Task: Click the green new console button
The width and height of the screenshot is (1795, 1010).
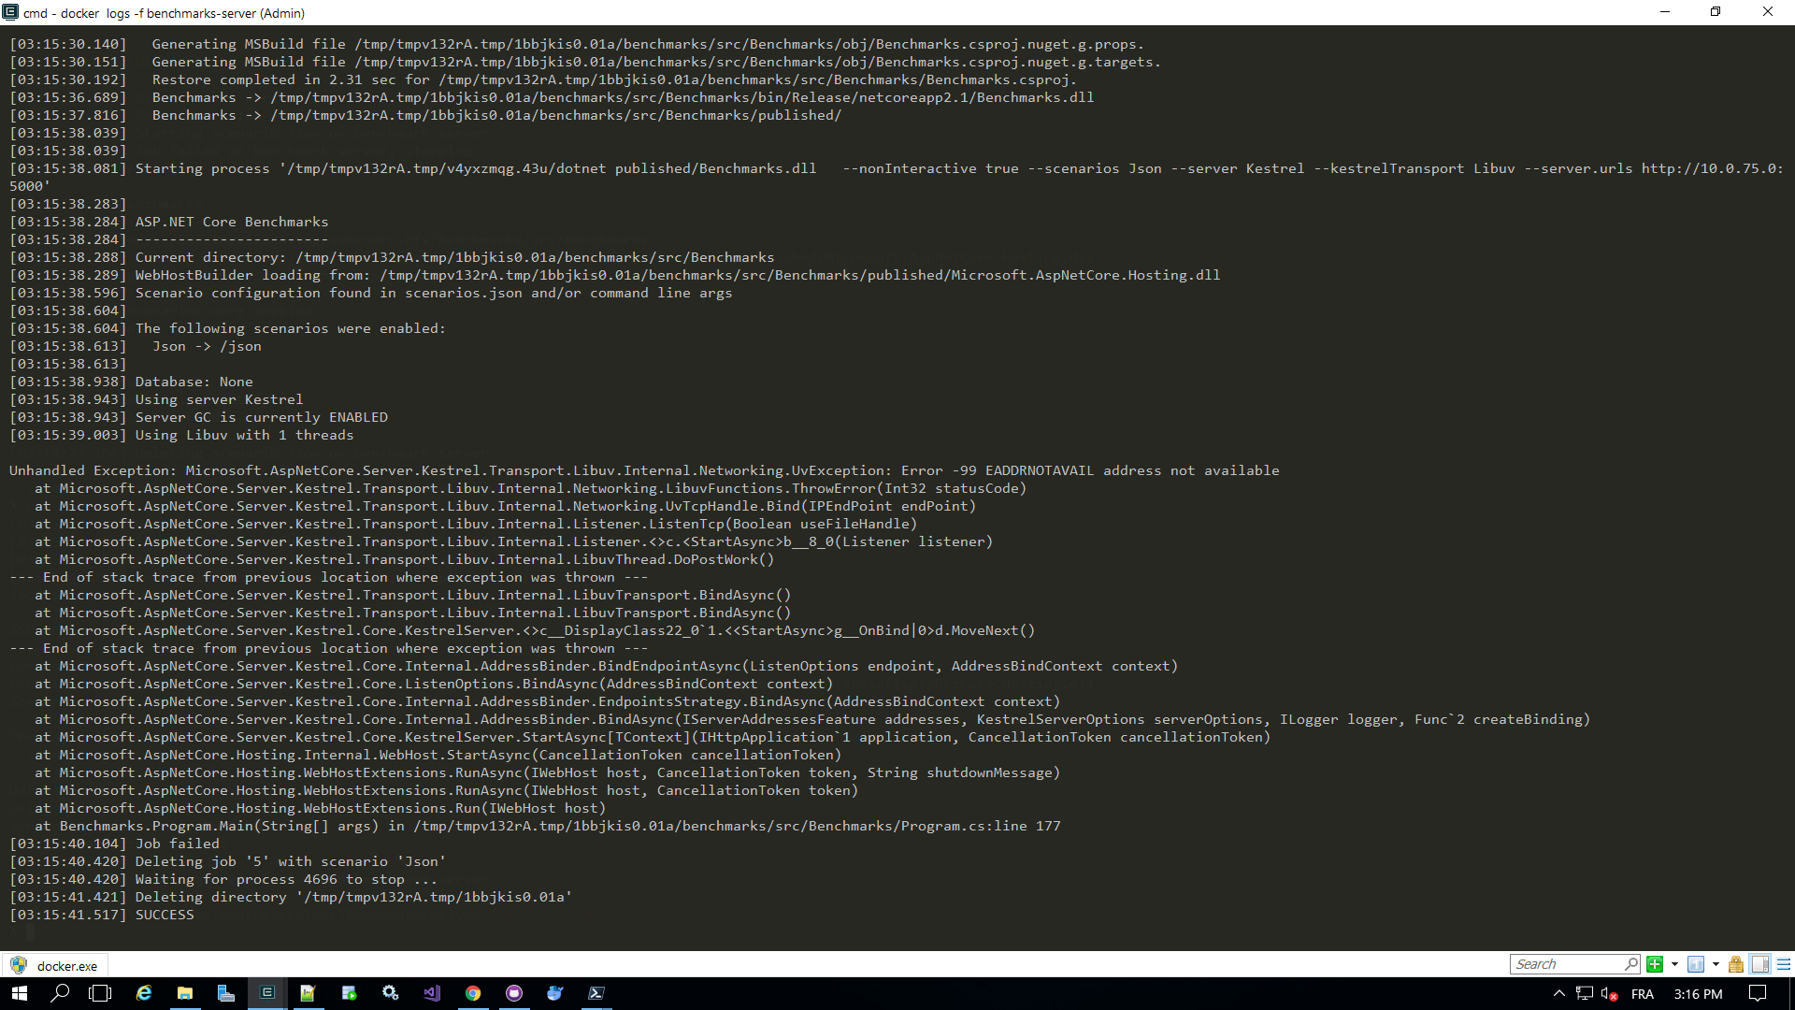Action: click(1655, 964)
